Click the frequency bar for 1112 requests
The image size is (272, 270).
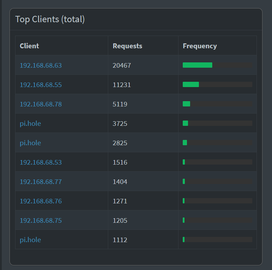218,240
